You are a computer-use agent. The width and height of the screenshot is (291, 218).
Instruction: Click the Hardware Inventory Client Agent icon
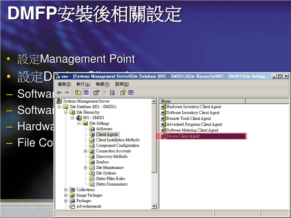(x=163, y=107)
